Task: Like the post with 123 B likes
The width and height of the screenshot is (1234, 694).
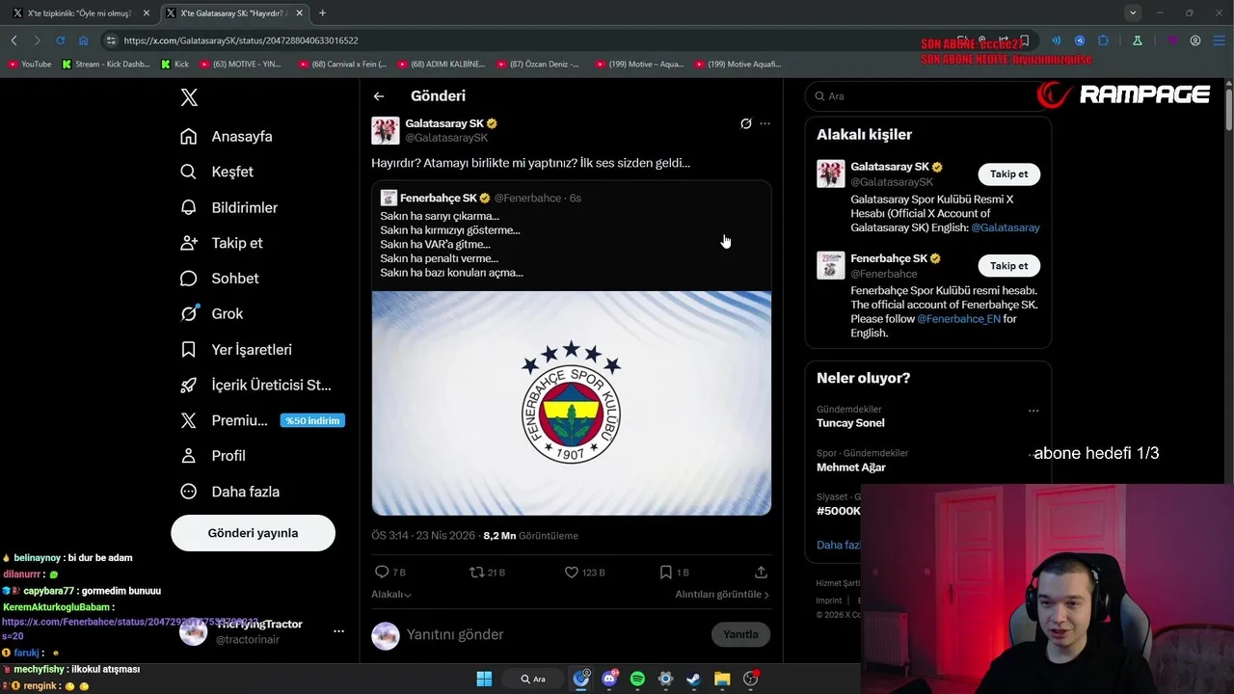Action: pyautogui.click(x=585, y=572)
